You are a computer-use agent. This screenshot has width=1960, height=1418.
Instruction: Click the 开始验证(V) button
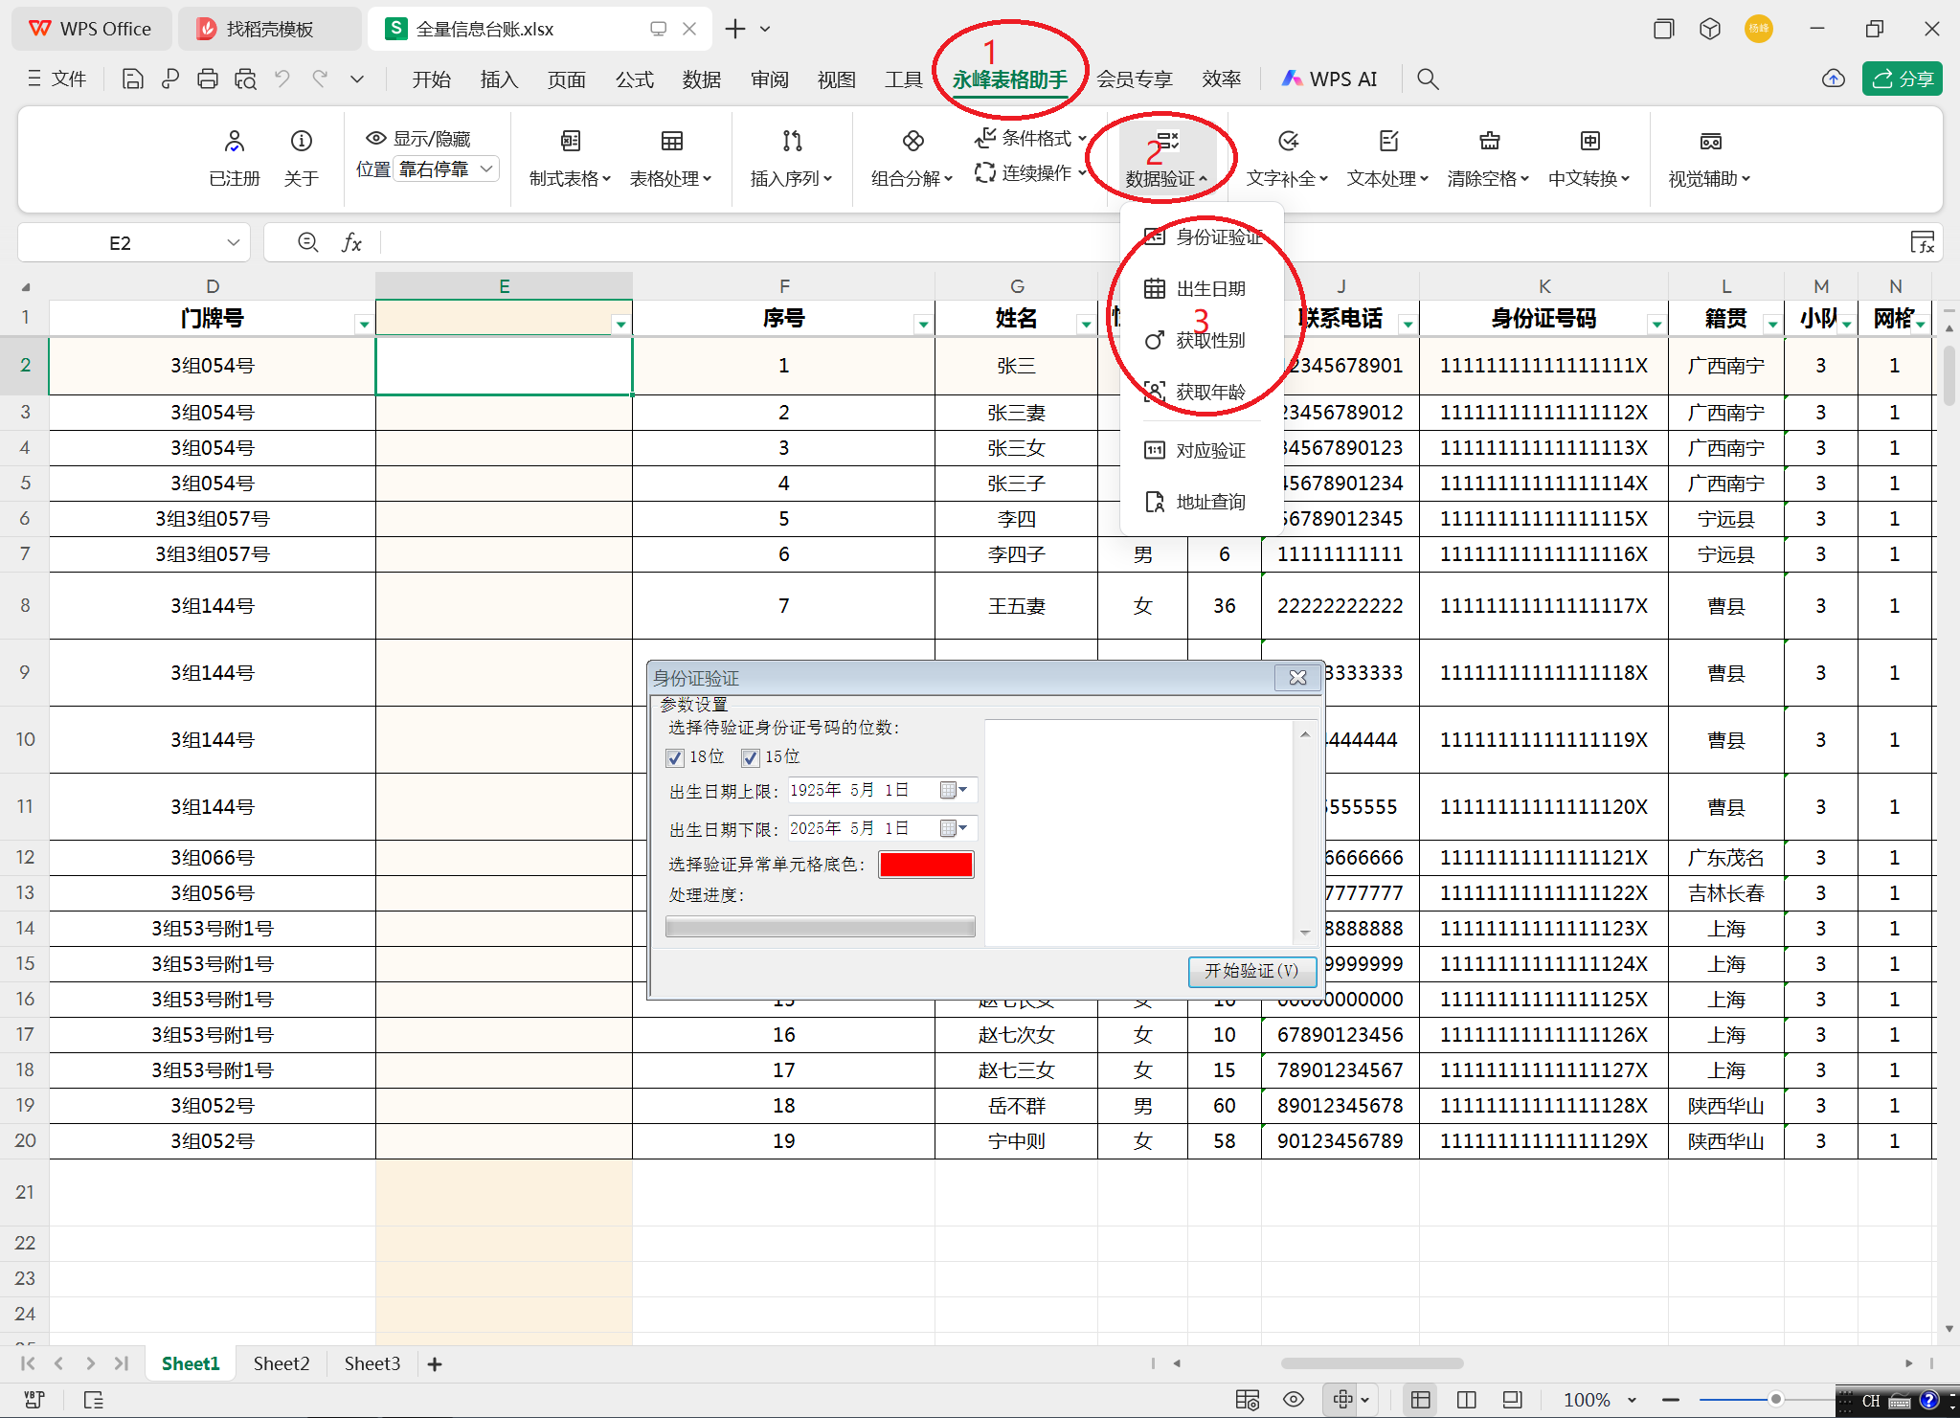pyautogui.click(x=1251, y=971)
